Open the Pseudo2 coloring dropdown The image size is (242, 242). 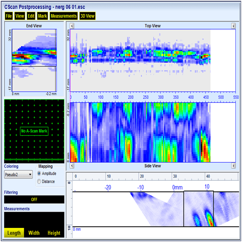coord(18,175)
